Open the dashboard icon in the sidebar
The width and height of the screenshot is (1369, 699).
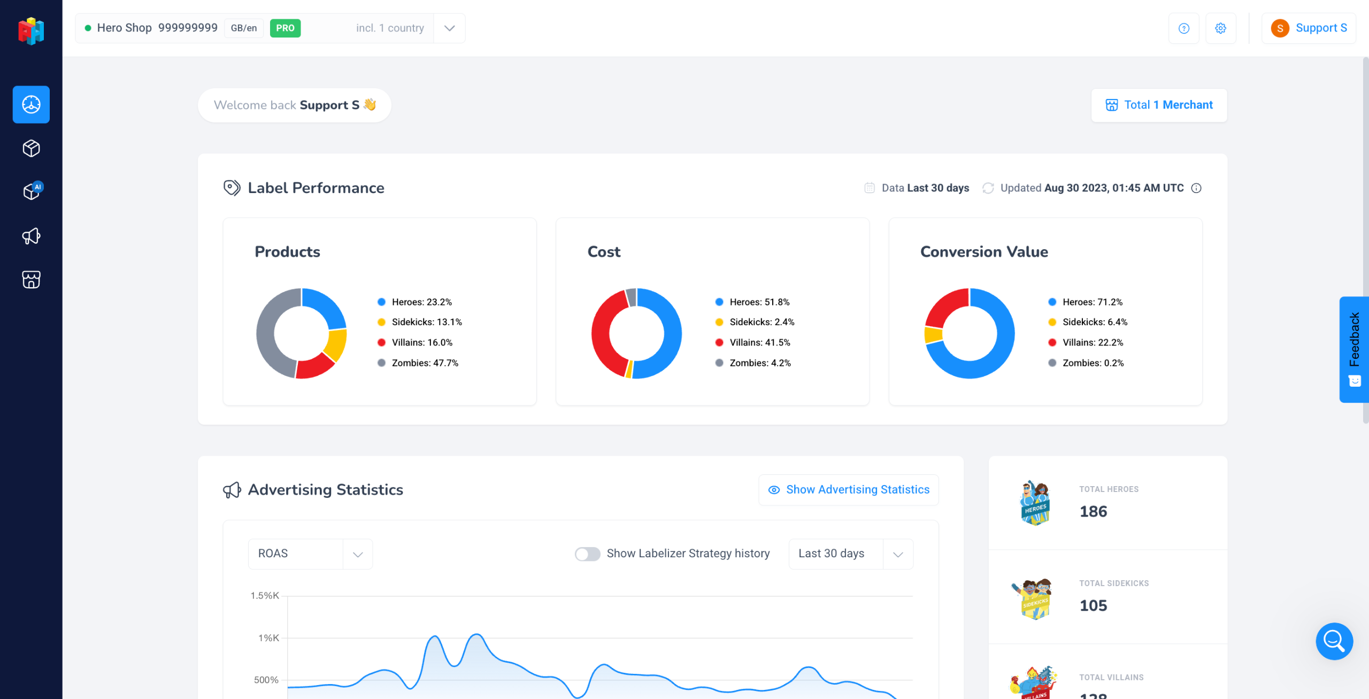(31, 104)
